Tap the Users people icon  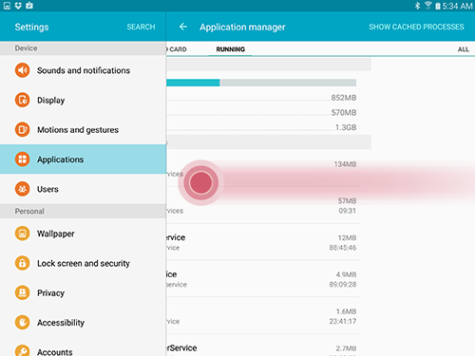(x=22, y=189)
